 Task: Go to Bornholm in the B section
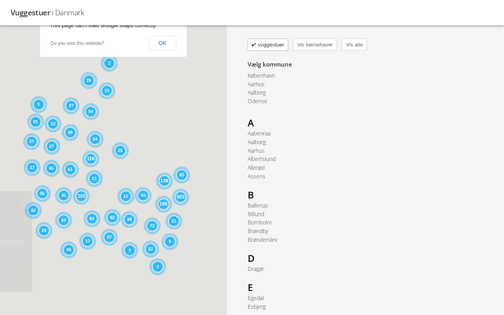click(x=259, y=222)
